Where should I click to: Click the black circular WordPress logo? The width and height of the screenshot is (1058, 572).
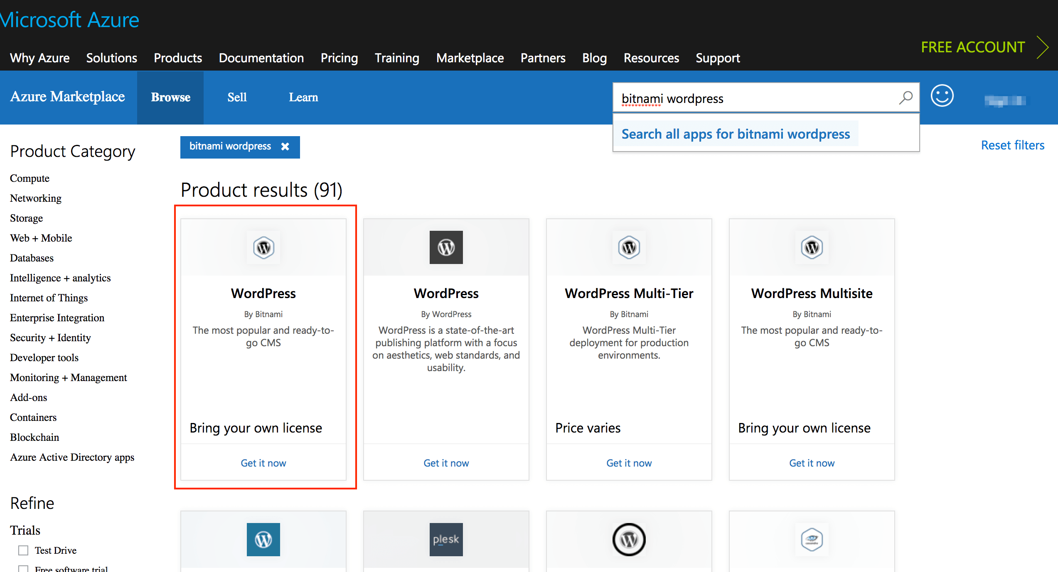click(x=629, y=540)
